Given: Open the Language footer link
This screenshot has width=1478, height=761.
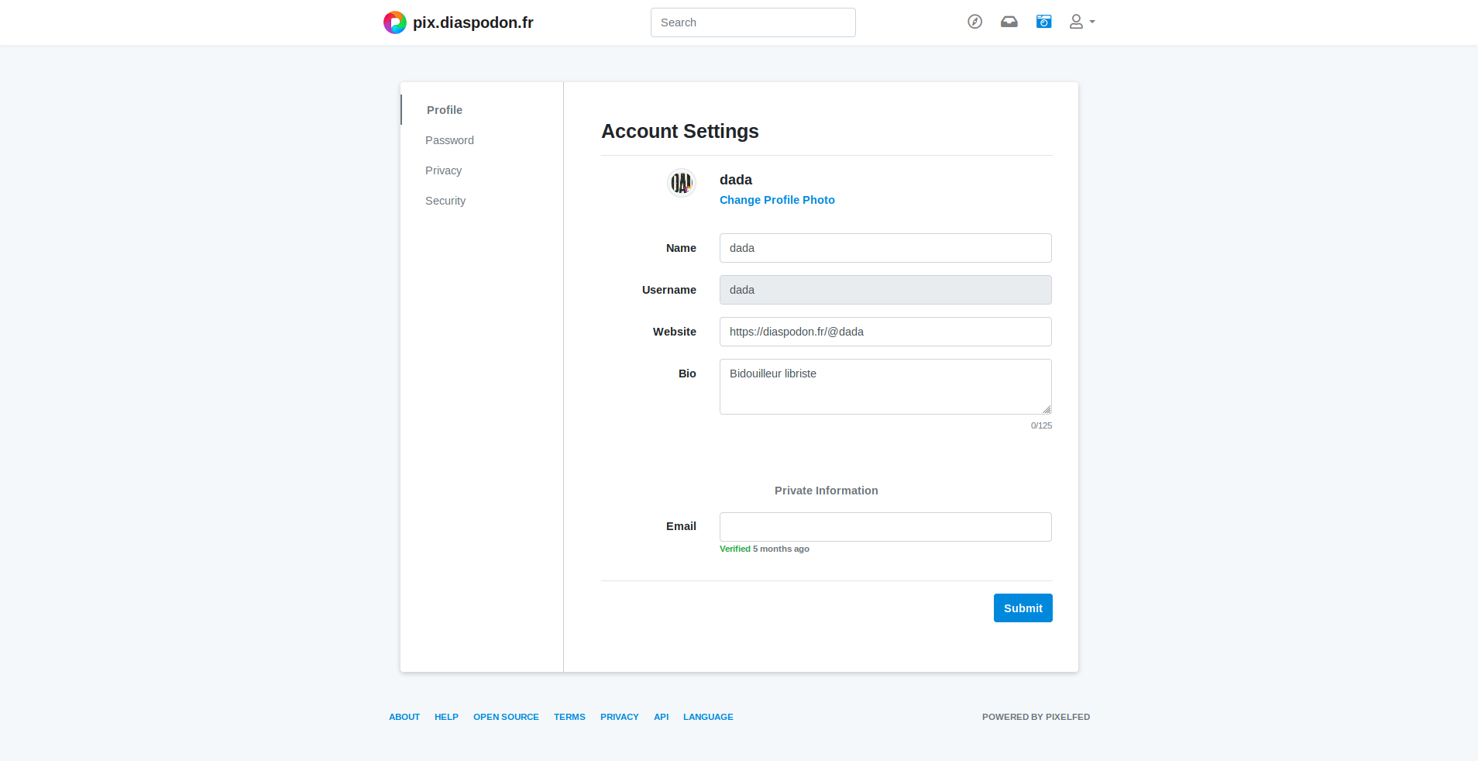Looking at the screenshot, I should tap(708, 717).
